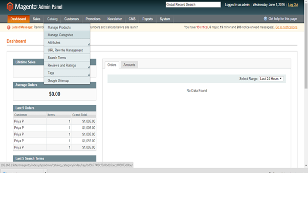The image size is (308, 204).
Task: Choose Google Sitemap entry
Action: click(67, 80)
